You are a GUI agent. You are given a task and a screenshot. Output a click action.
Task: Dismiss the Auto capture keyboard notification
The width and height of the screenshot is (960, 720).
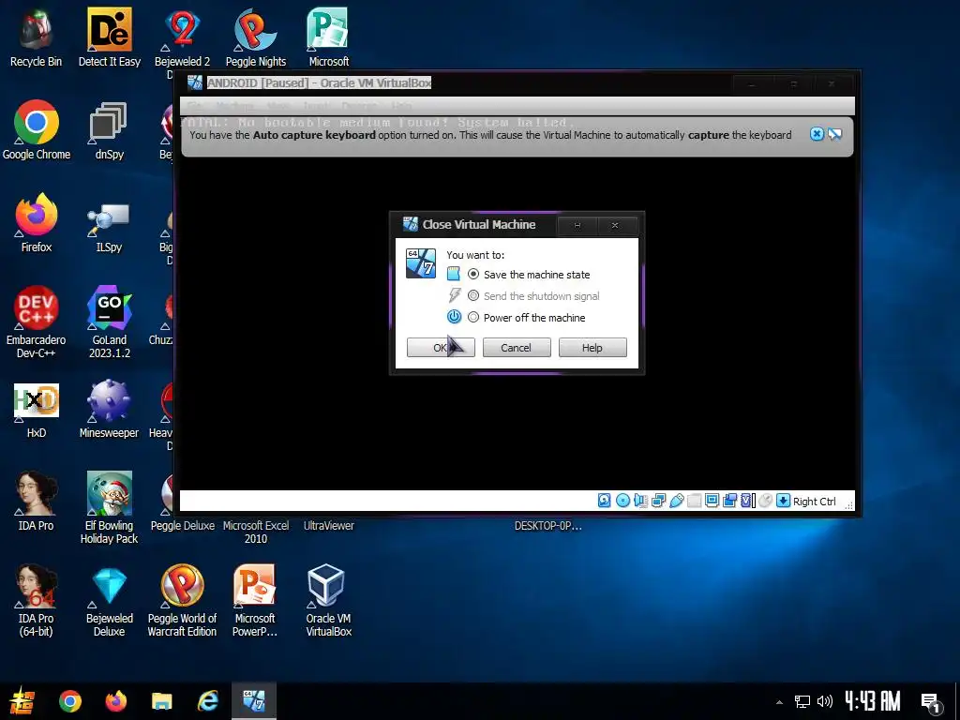click(817, 134)
